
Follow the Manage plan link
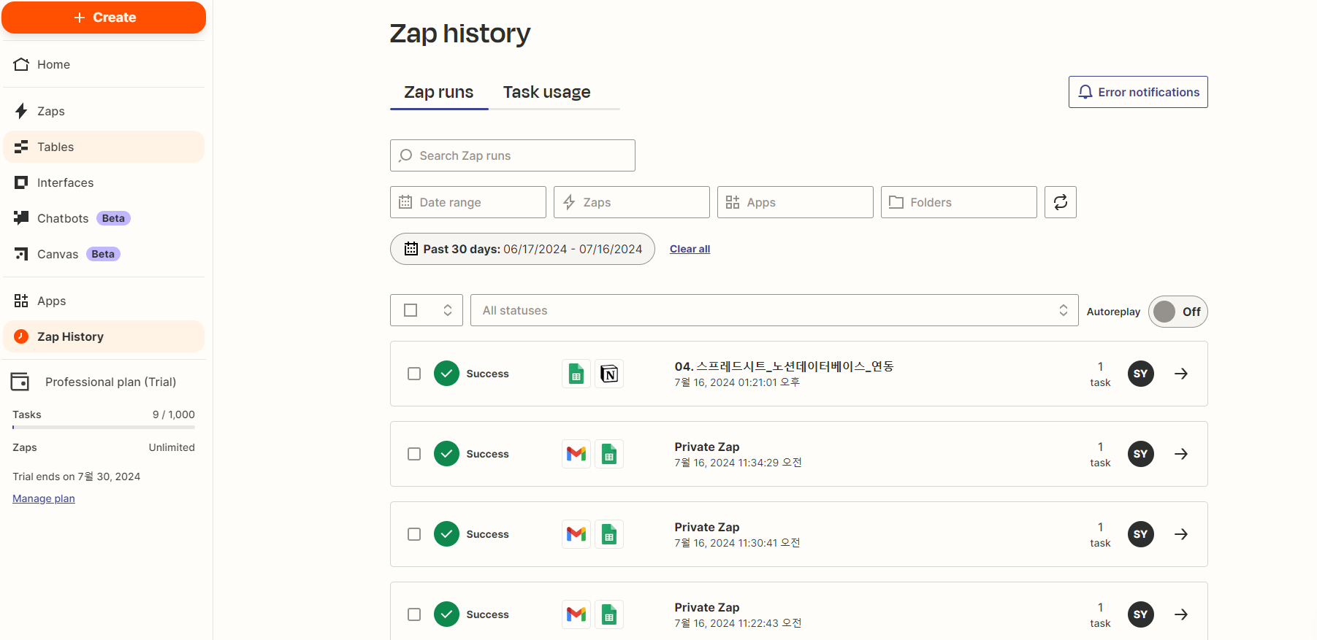point(44,498)
